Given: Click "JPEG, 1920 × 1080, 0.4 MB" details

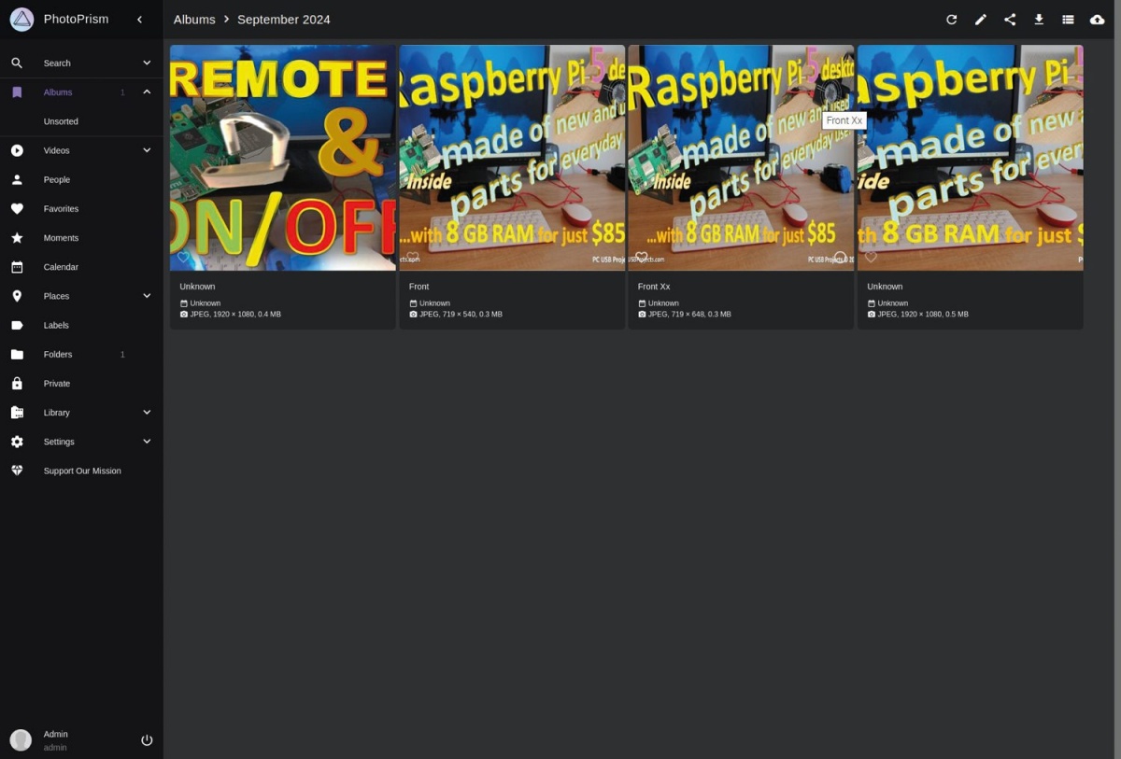Looking at the screenshot, I should (x=235, y=315).
